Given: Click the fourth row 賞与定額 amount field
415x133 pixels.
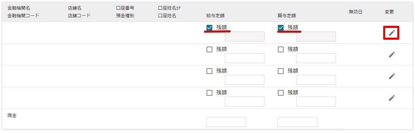Looking at the screenshot, I should [x=316, y=102].
